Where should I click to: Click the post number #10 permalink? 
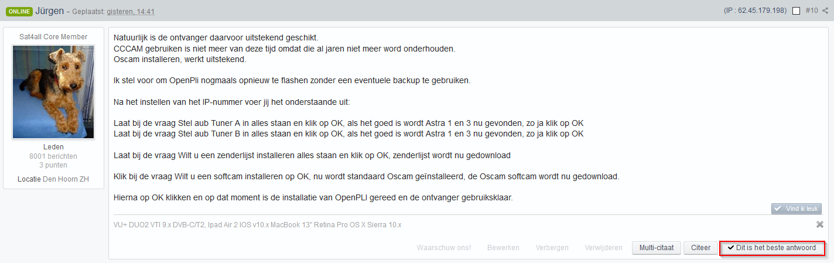(812, 11)
